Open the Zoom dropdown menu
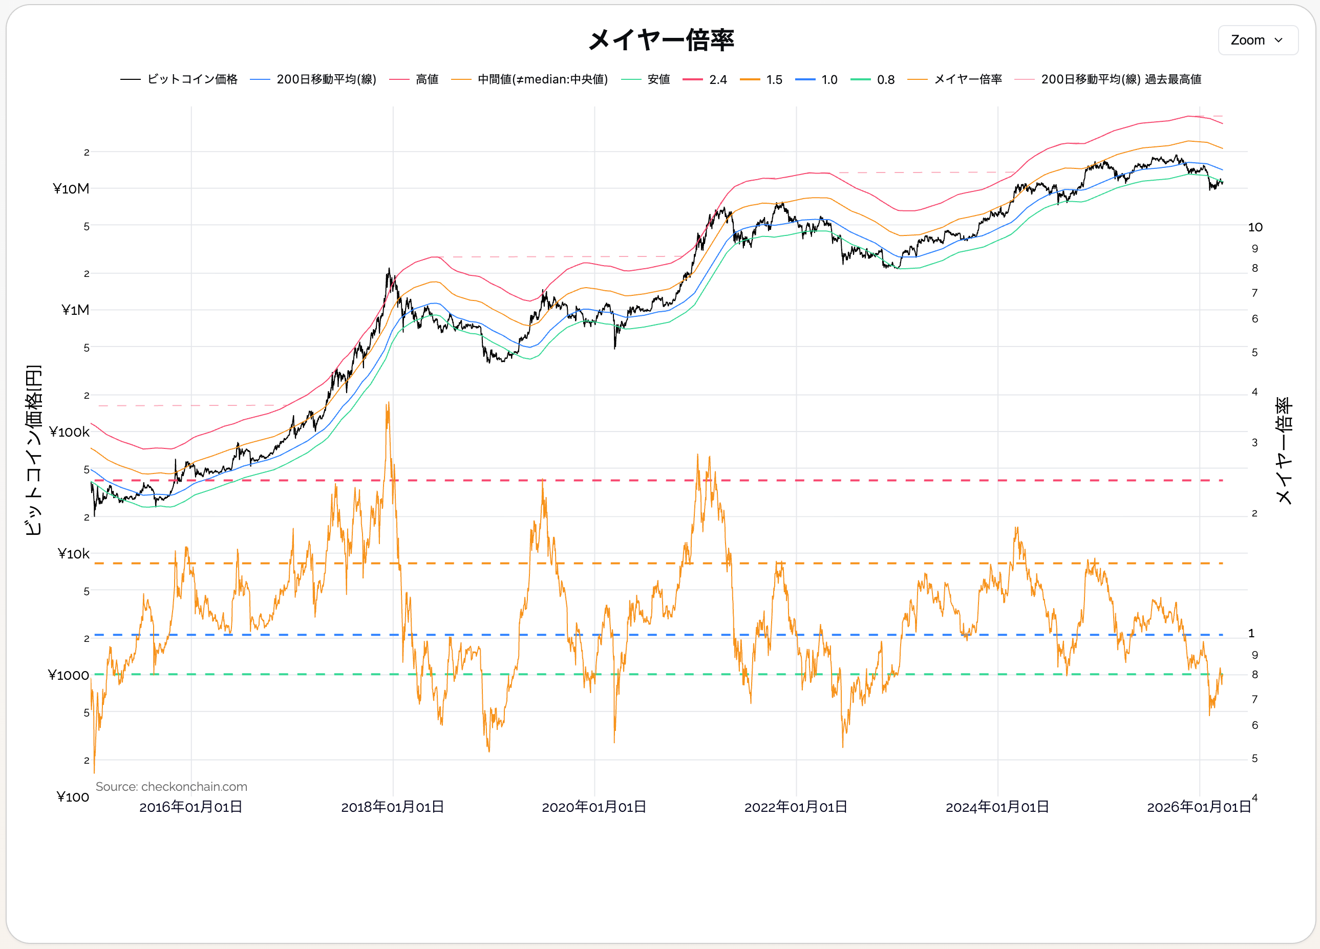This screenshot has width=1320, height=949. tap(1257, 40)
